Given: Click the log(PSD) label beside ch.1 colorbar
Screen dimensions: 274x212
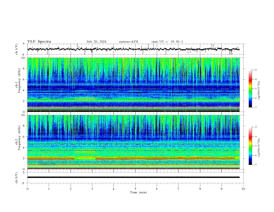Looking at the screenshot, I should click(x=259, y=90).
